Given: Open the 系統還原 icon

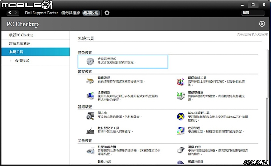Looking at the screenshot, I should click(90, 96).
